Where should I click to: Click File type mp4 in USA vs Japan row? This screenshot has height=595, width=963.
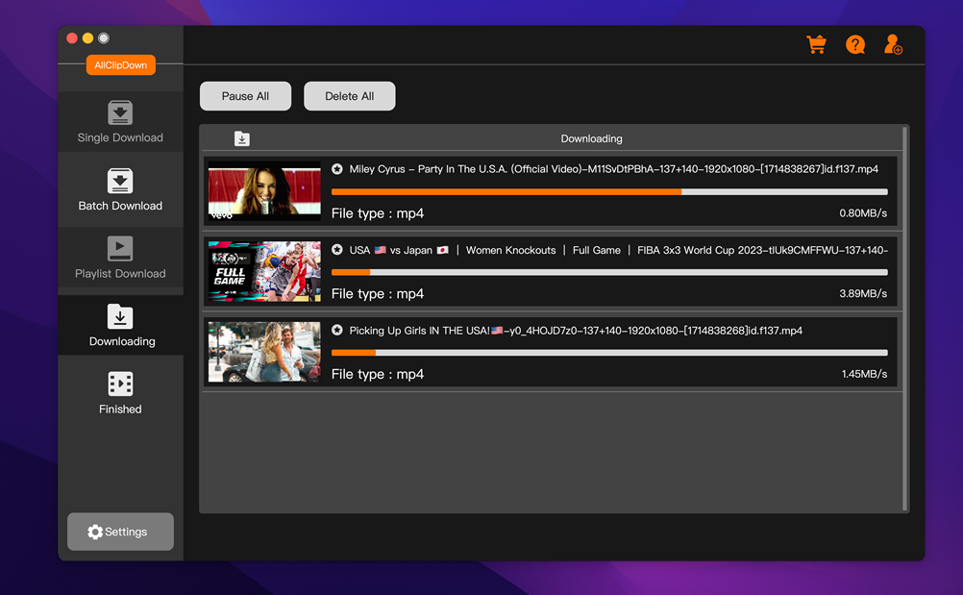[378, 293]
